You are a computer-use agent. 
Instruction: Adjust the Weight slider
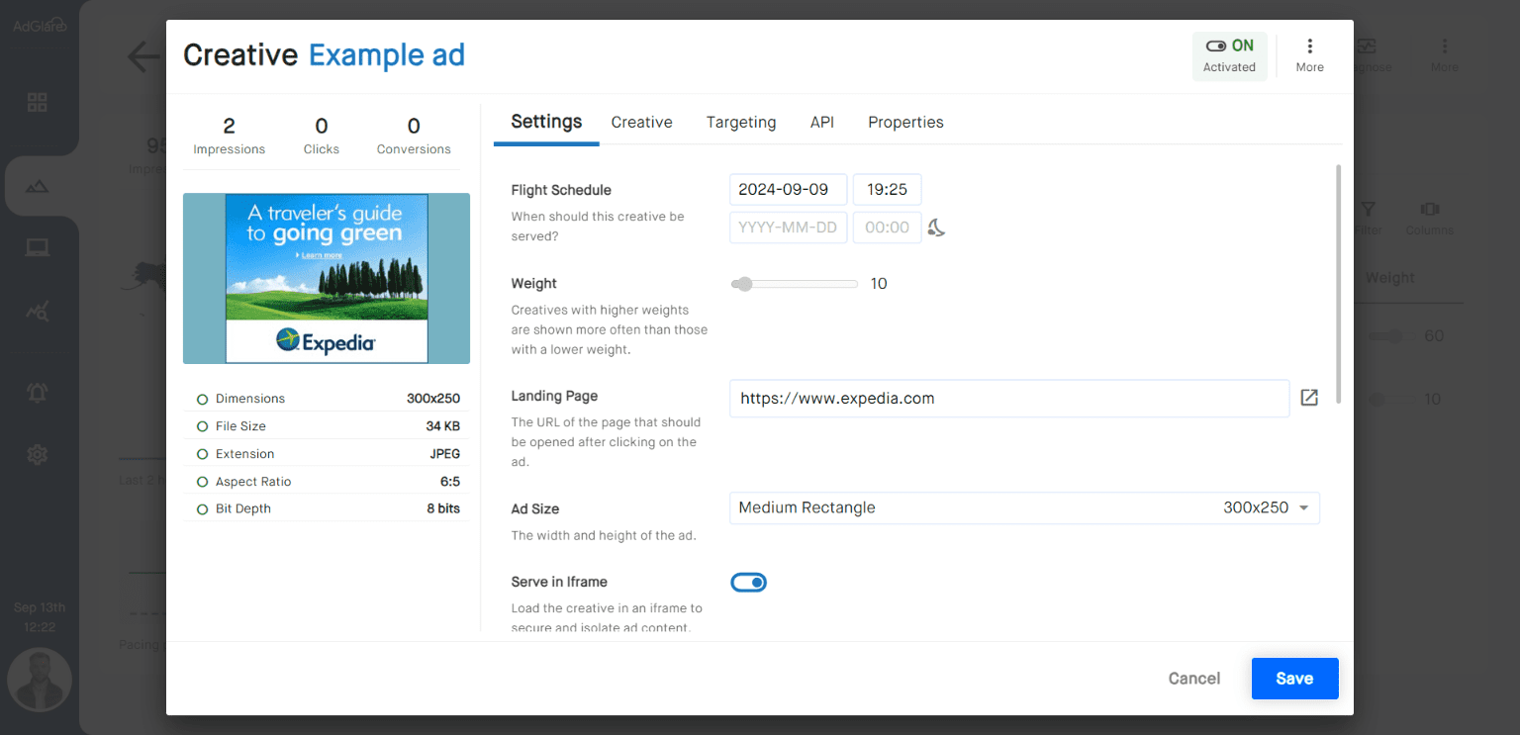[742, 283]
